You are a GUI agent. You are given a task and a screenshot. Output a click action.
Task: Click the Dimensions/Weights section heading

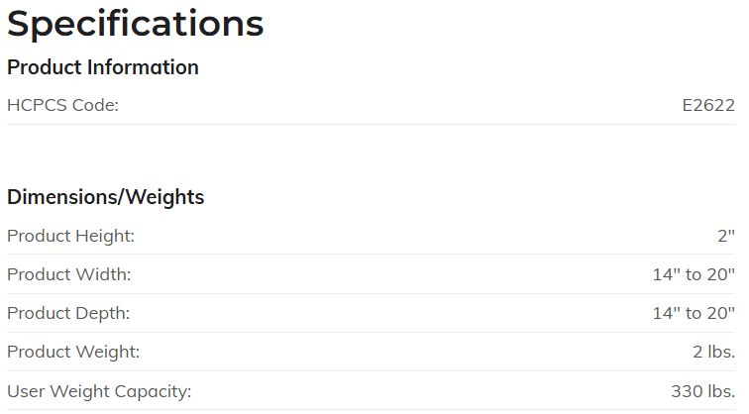click(105, 197)
